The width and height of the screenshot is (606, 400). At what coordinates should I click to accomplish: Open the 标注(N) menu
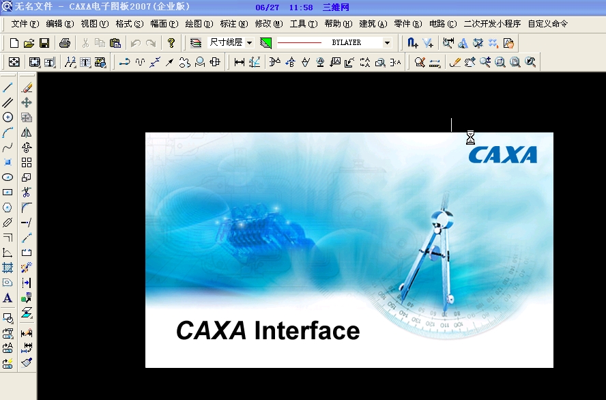[234, 24]
